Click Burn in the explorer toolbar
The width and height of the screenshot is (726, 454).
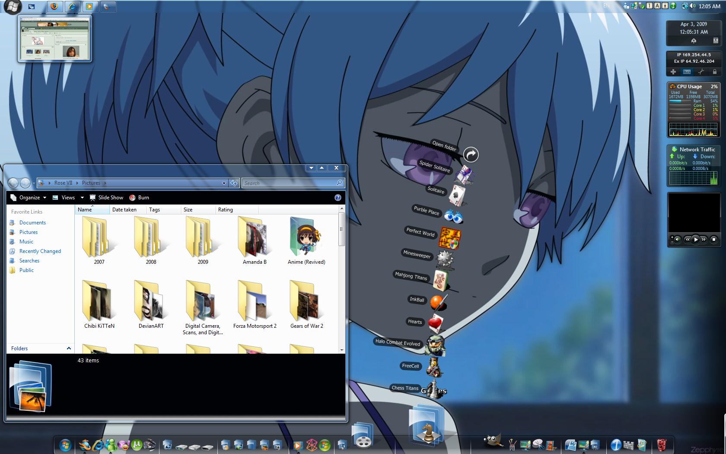[x=139, y=198]
